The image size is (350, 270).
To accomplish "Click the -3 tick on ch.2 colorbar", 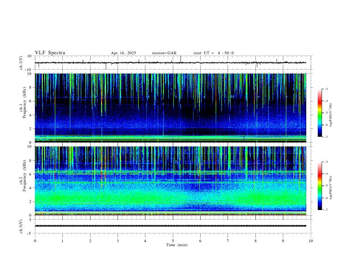I will (326, 162).
